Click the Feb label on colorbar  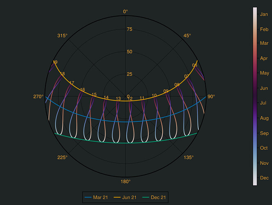[264, 30]
